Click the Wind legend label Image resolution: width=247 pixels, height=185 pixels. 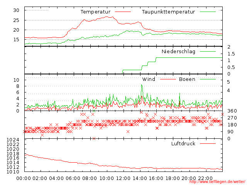click(149, 79)
